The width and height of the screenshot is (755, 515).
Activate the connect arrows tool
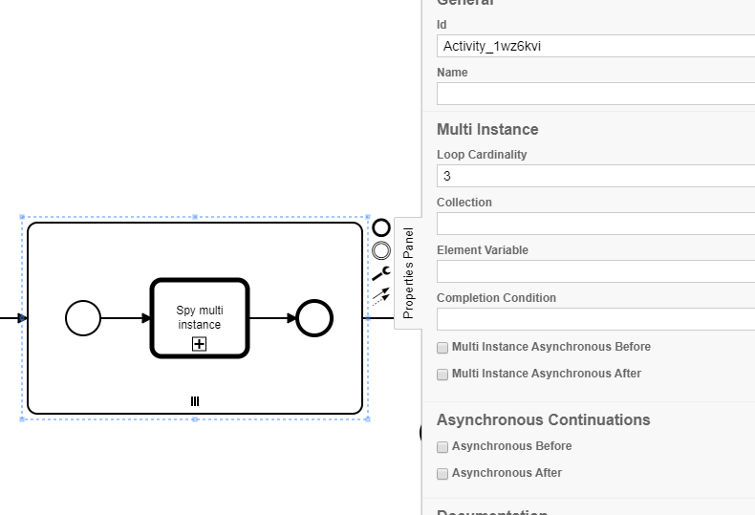coord(381,296)
